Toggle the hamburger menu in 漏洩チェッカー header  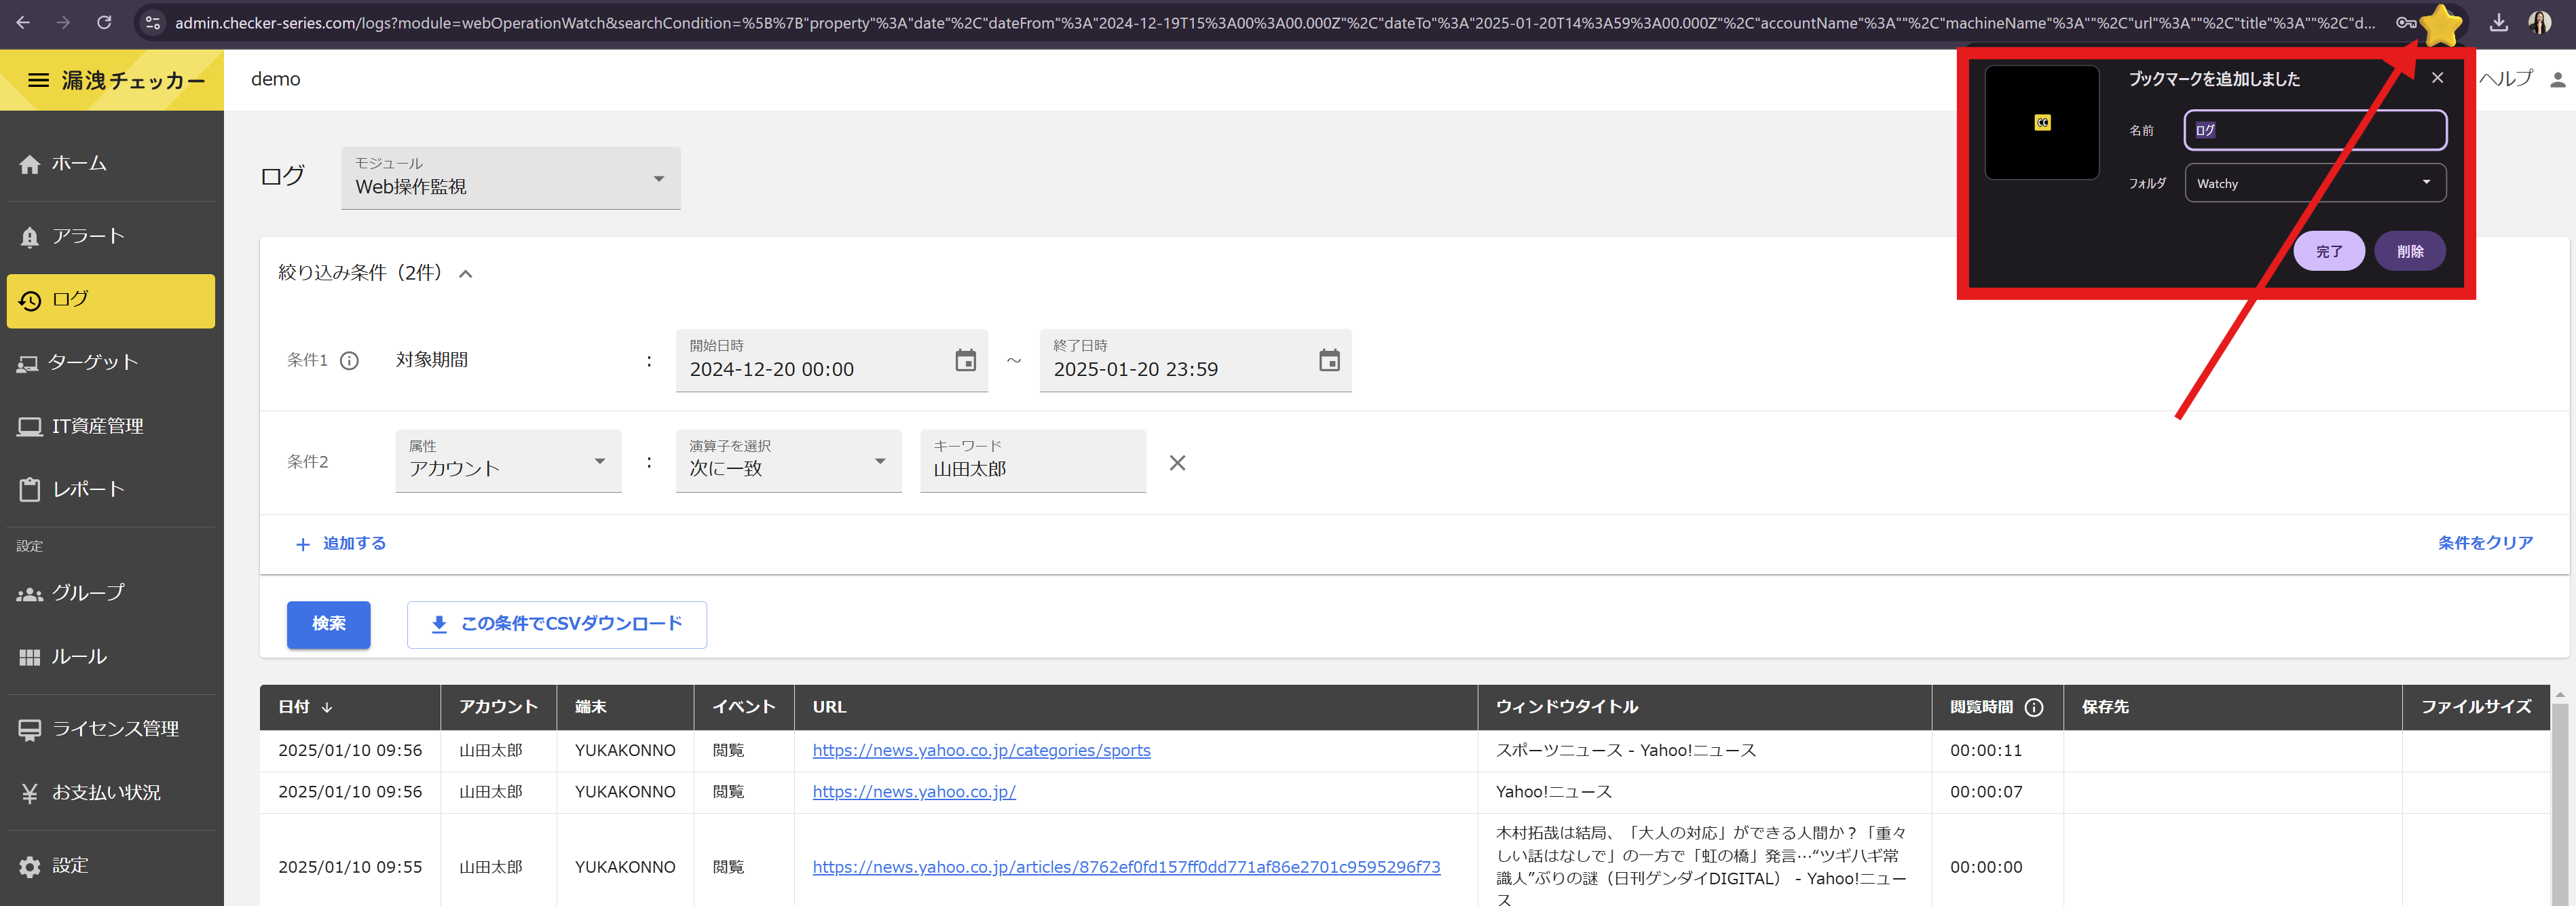(x=38, y=80)
